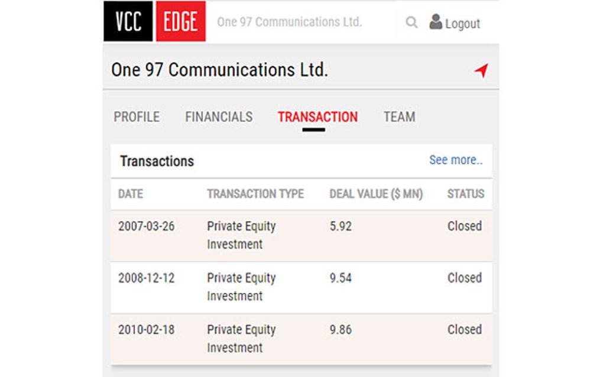
Task: Open the 2008-12-12 transaction row
Action: (x=300, y=287)
